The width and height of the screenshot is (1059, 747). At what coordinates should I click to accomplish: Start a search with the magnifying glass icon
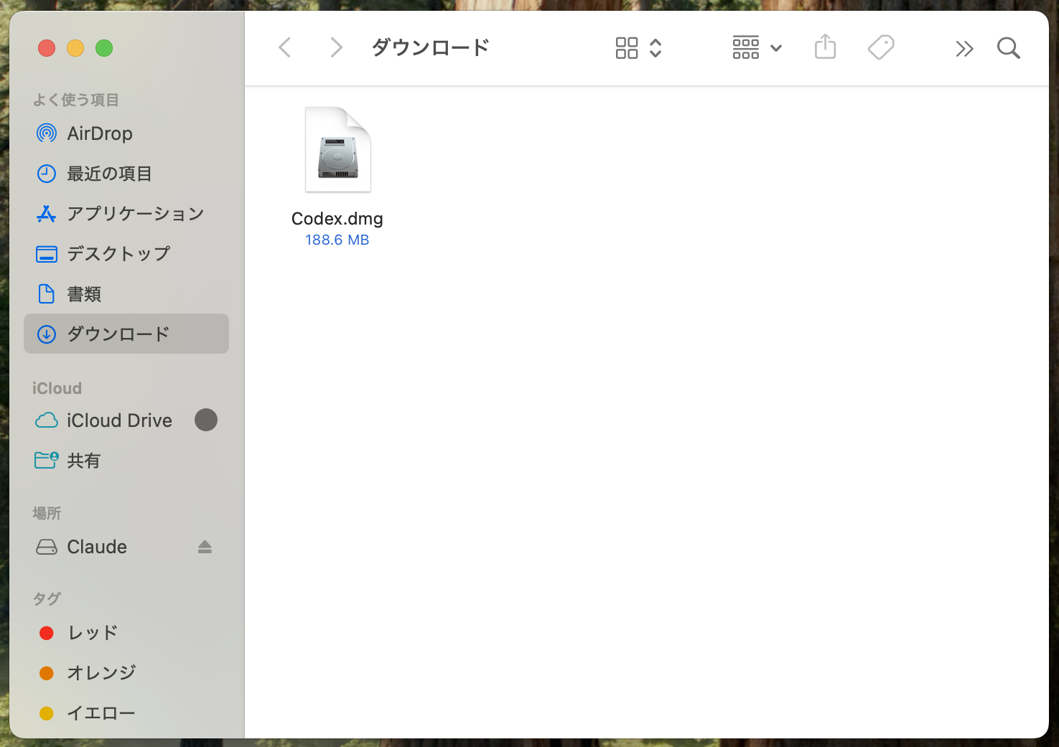(1008, 47)
